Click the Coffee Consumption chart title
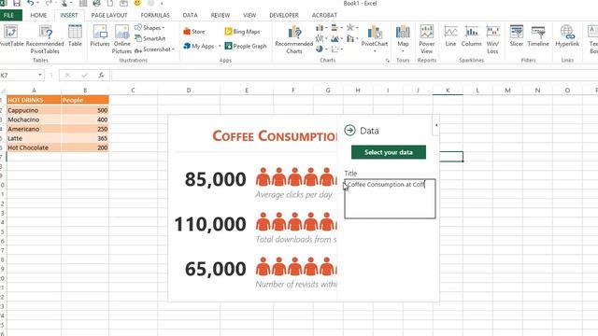The image size is (598, 336). tap(274, 135)
